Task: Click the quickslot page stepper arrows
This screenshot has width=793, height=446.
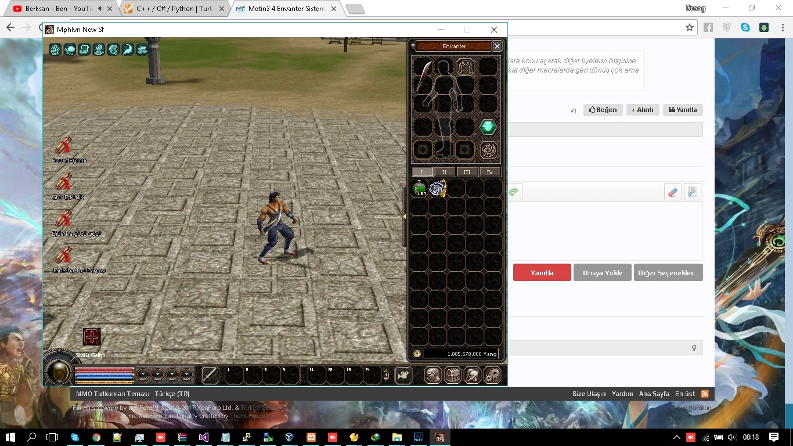Action: 387,375
